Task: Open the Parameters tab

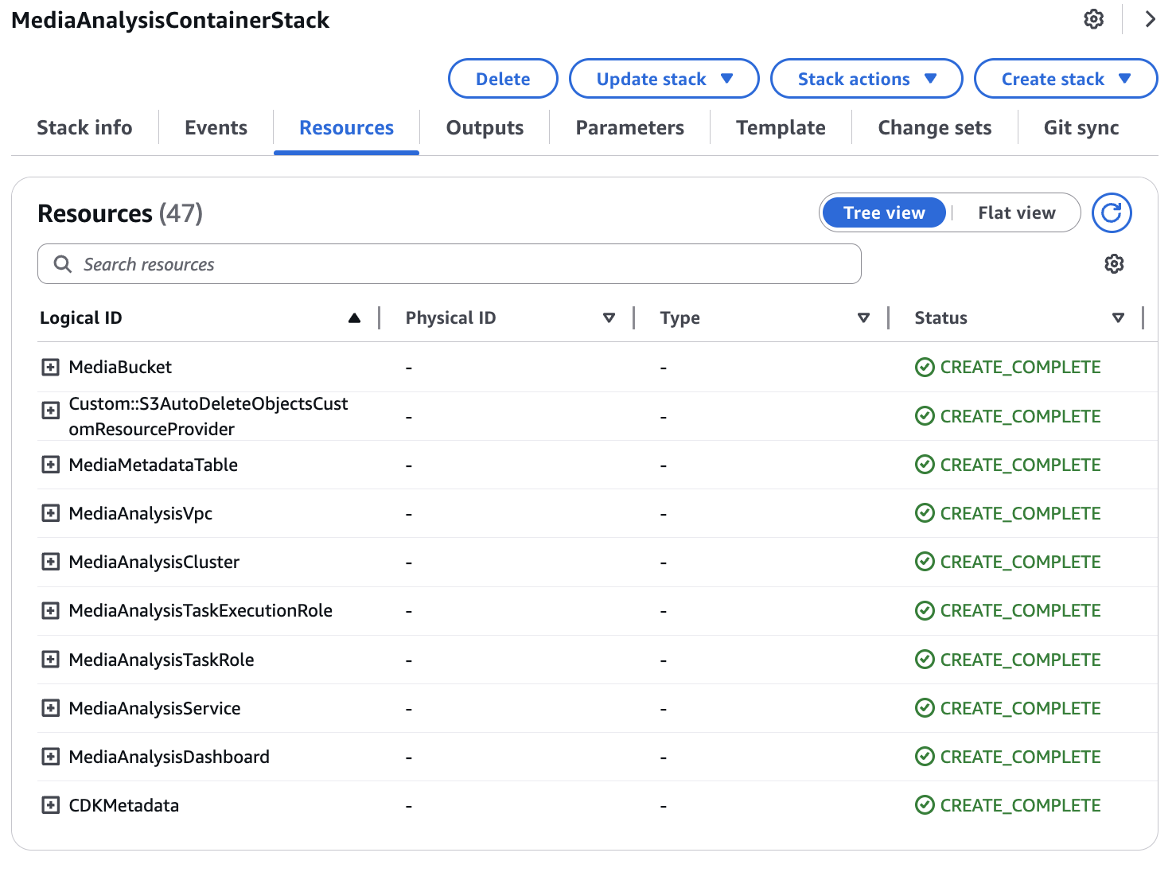Action: coord(629,128)
